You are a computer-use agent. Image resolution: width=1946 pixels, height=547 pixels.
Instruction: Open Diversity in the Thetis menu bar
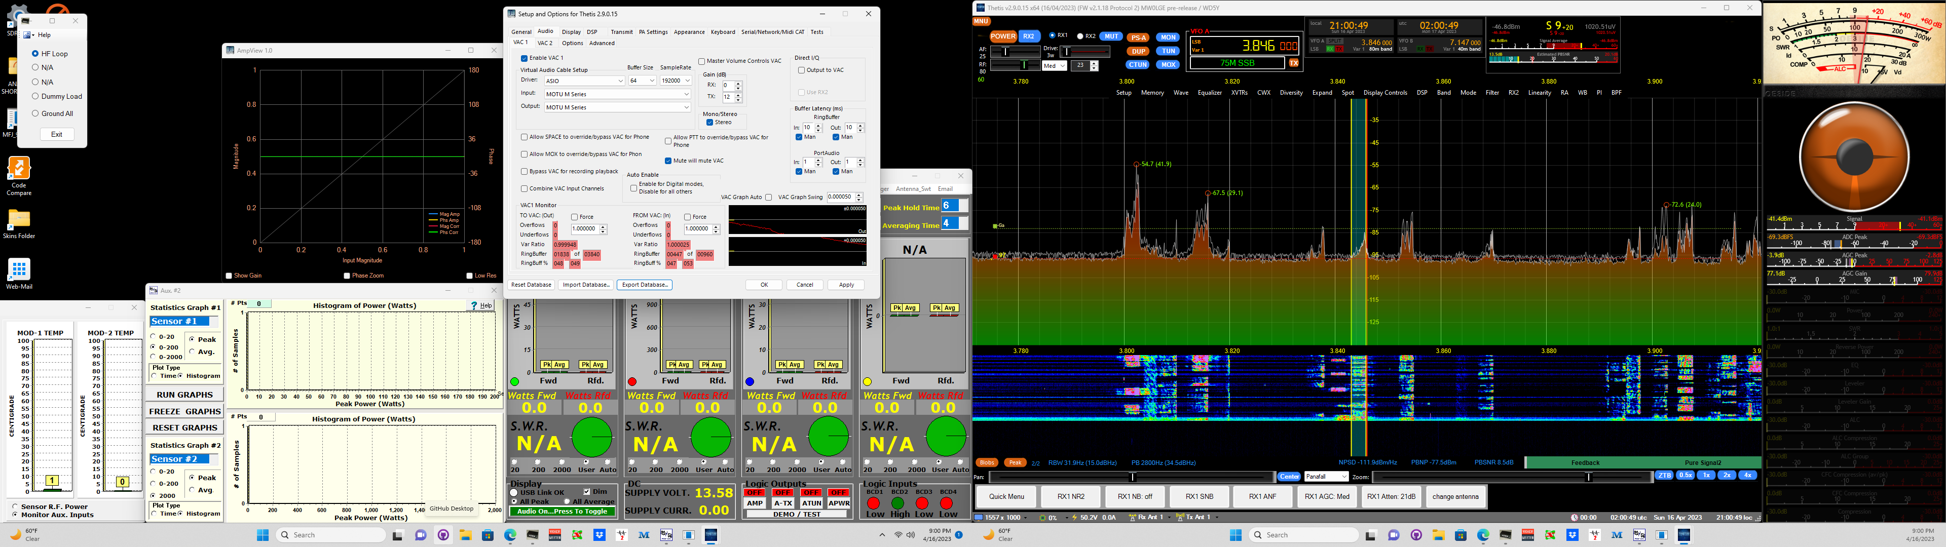point(1291,93)
